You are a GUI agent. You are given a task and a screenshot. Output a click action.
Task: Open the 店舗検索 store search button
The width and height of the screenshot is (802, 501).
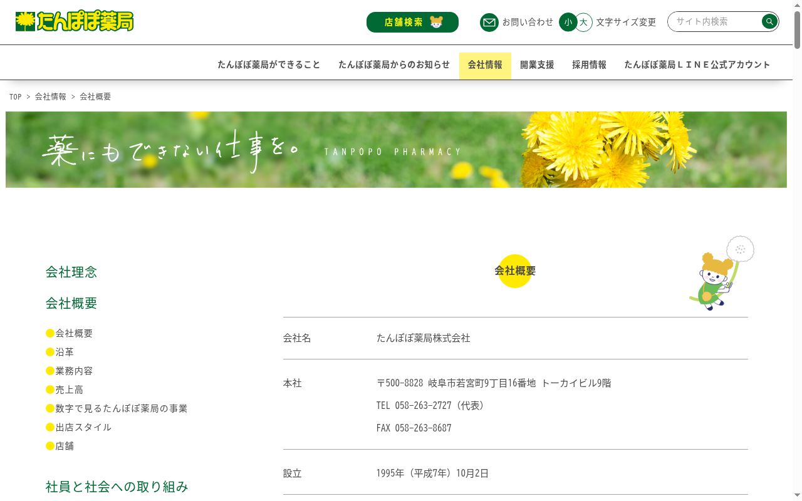[x=412, y=22]
